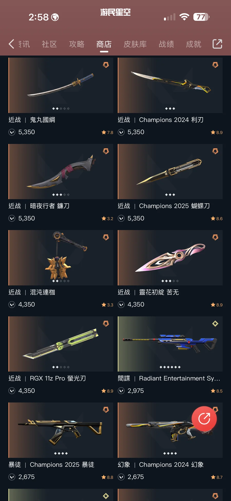Viewport: 231px width, 501px height.
Task: Click tier badge on 鬼丸國綱 card
Action: [x=106, y=65]
